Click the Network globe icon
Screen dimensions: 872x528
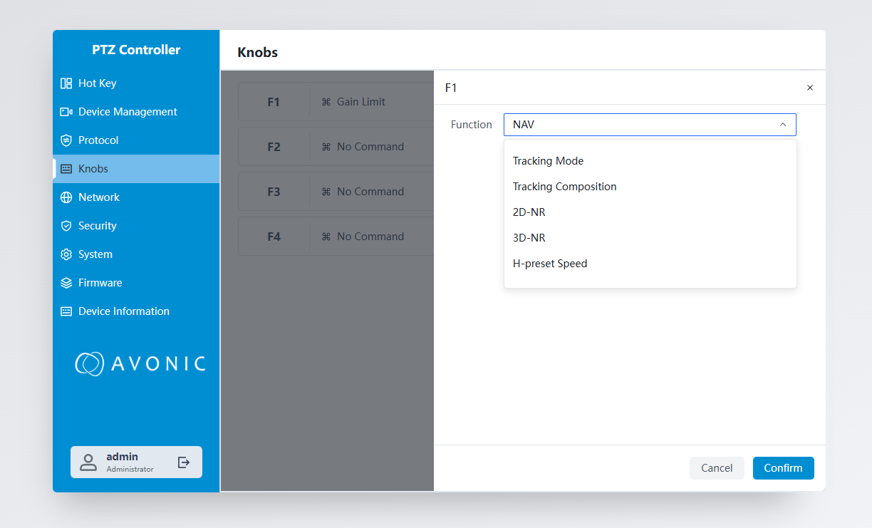[x=66, y=197]
